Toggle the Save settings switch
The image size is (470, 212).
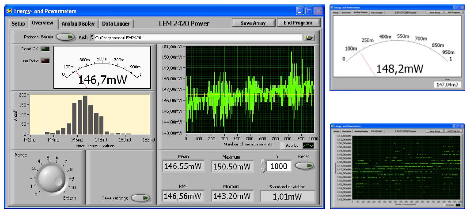coord(140,198)
